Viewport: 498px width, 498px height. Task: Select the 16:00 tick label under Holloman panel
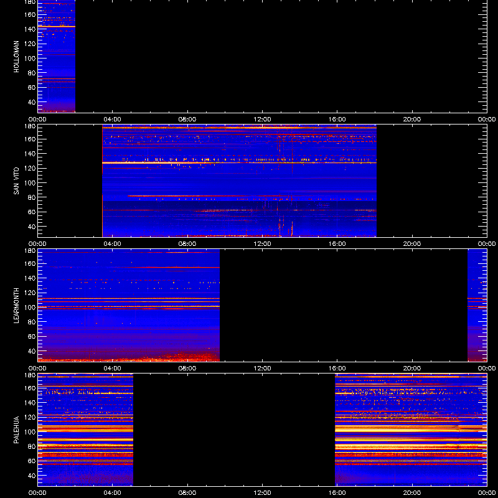337,120
